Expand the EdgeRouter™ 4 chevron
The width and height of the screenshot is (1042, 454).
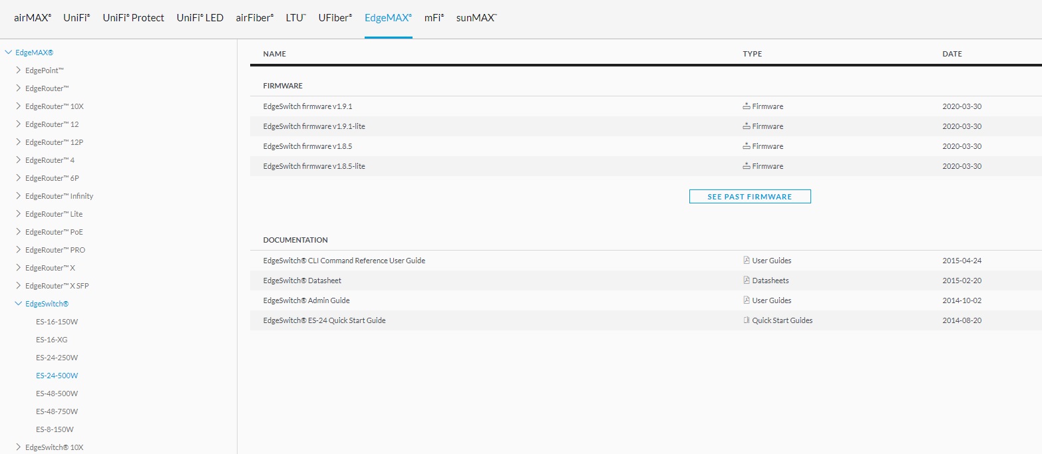tap(19, 160)
